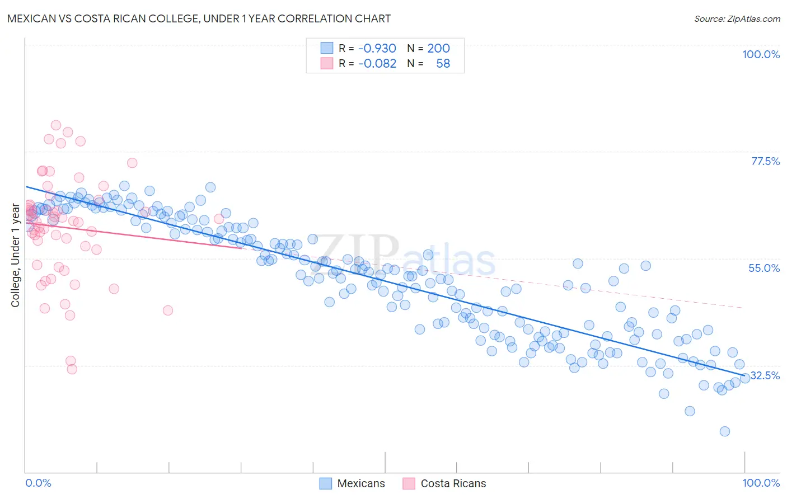
Task: Click the pink Costa Ricans legend swatch
Action: (x=409, y=483)
